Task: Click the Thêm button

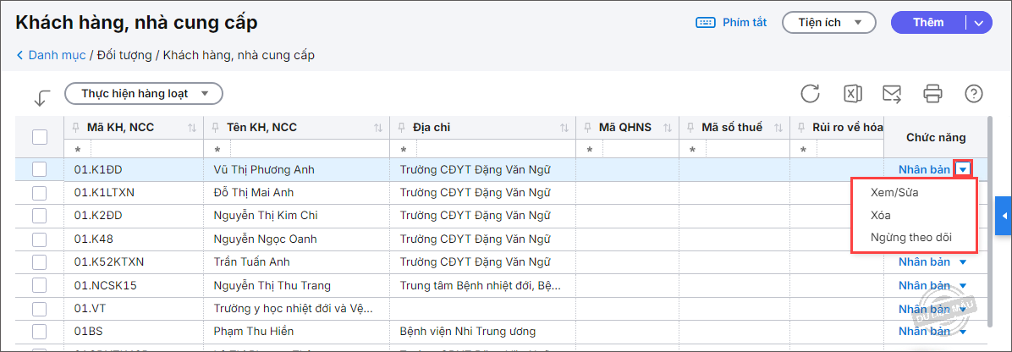Action: pyautogui.click(x=928, y=23)
